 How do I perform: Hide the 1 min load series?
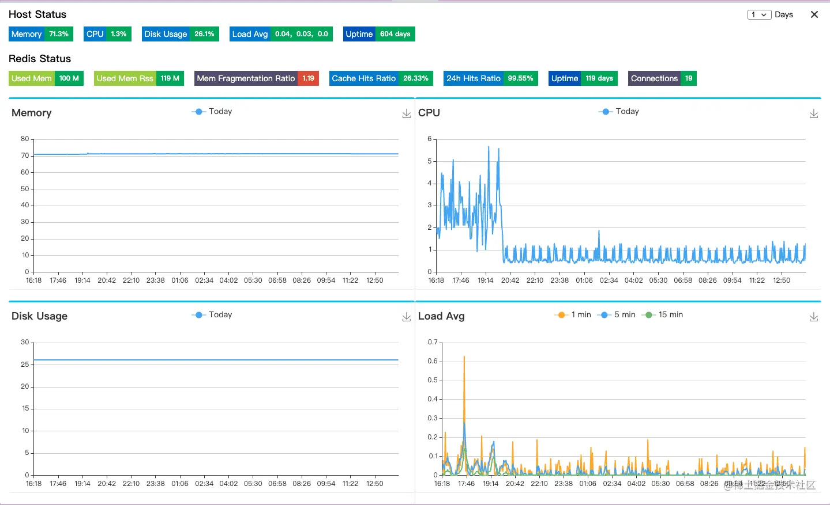(572, 315)
